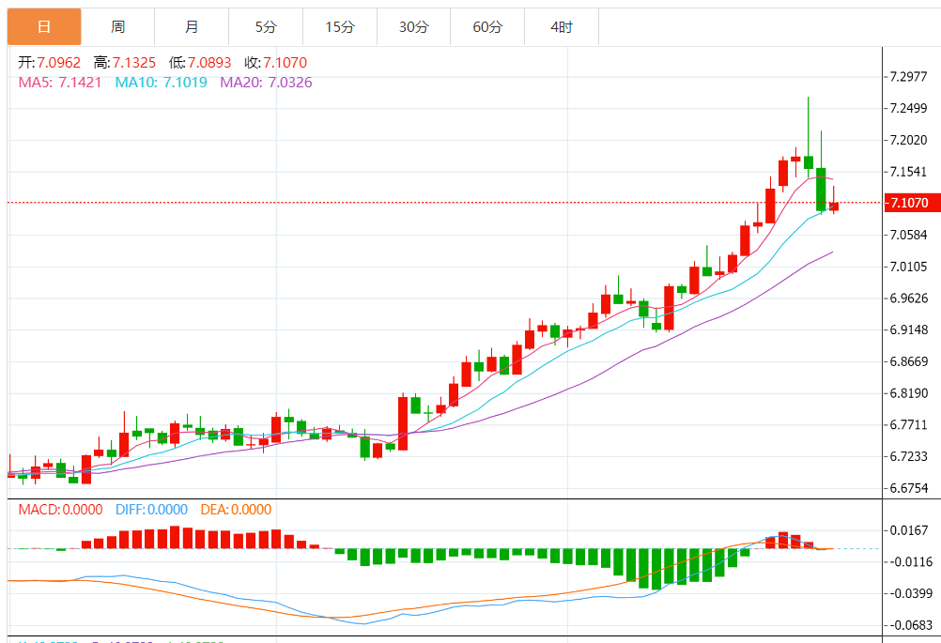The width and height of the screenshot is (941, 643).
Task: Click the 0.0167 MACD axis label
Action: [908, 530]
